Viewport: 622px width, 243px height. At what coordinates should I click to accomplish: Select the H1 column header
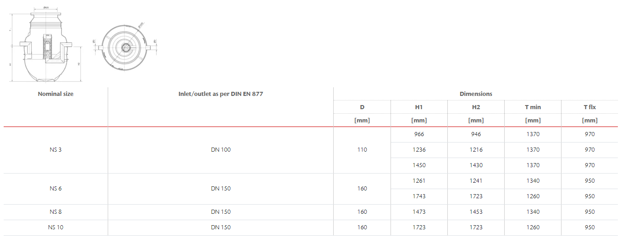tap(418, 107)
